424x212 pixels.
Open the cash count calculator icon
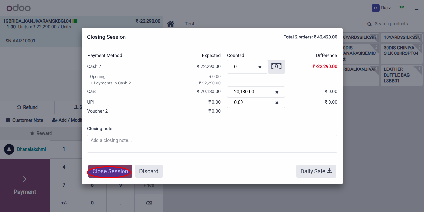(x=276, y=67)
